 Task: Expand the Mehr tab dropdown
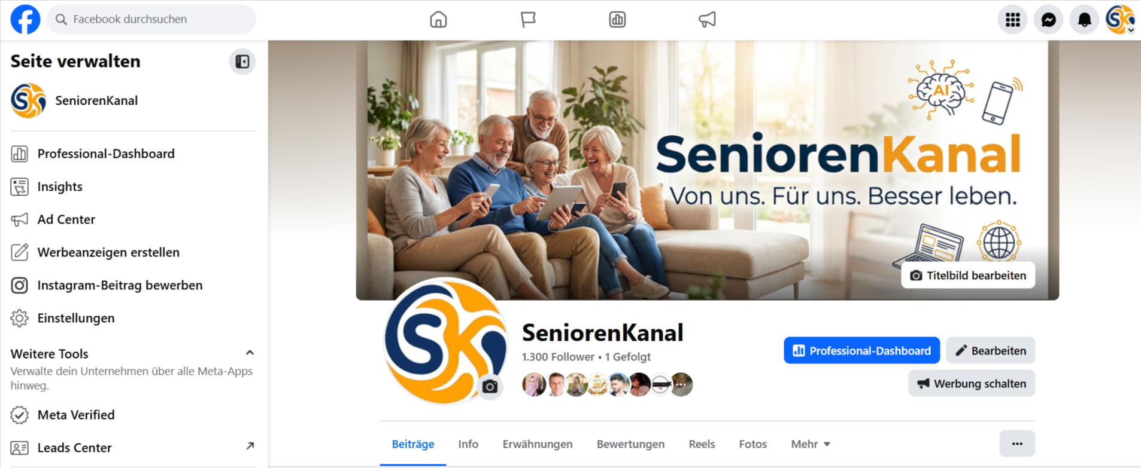pos(811,444)
